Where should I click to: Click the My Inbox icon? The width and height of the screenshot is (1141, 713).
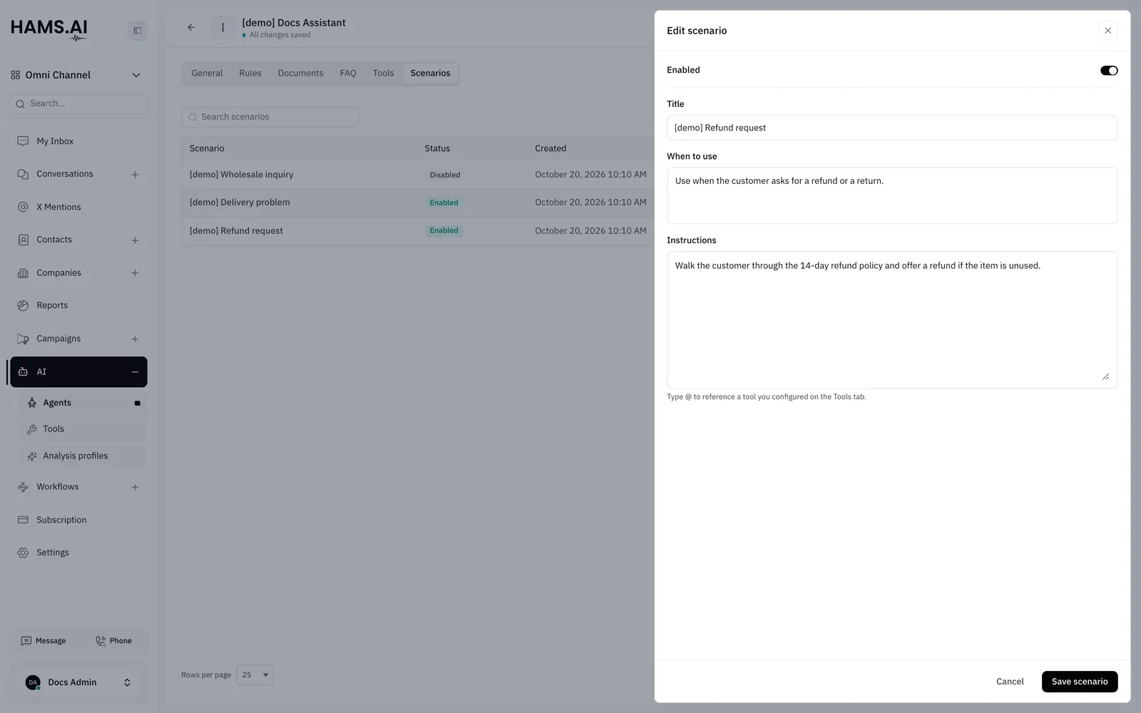pos(23,141)
